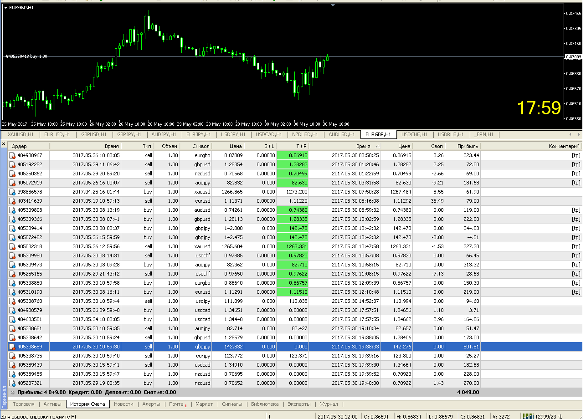This screenshot has width=586, height=419.
Task: Switch to the Торговля terminal tab
Action: [24, 404]
